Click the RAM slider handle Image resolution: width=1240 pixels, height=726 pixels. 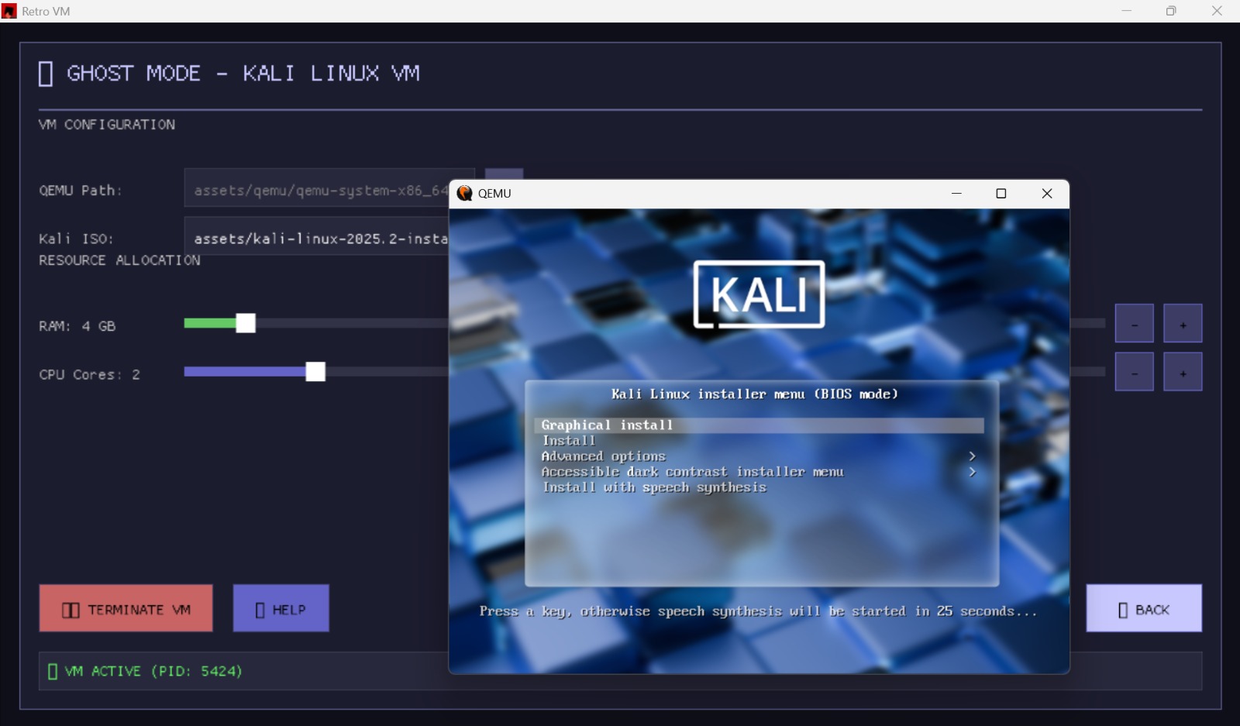(x=246, y=323)
